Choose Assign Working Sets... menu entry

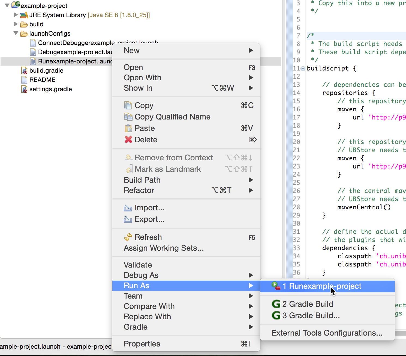pos(186,248)
